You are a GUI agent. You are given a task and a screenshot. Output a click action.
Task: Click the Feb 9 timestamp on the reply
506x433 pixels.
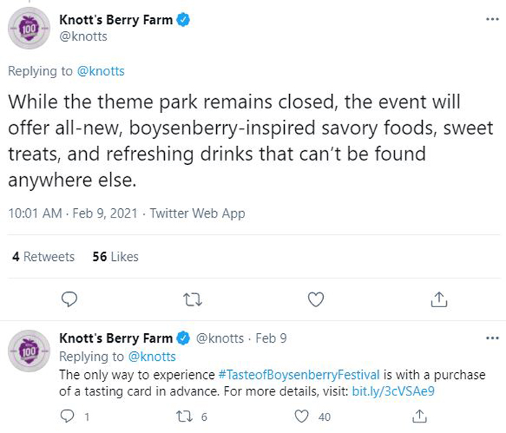pyautogui.click(x=271, y=338)
